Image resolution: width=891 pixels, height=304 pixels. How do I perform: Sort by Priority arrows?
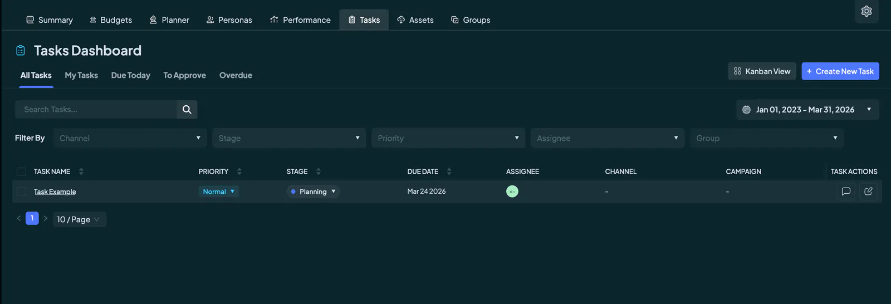click(239, 171)
